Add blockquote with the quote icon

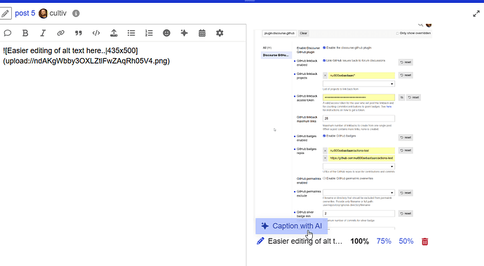79,33
